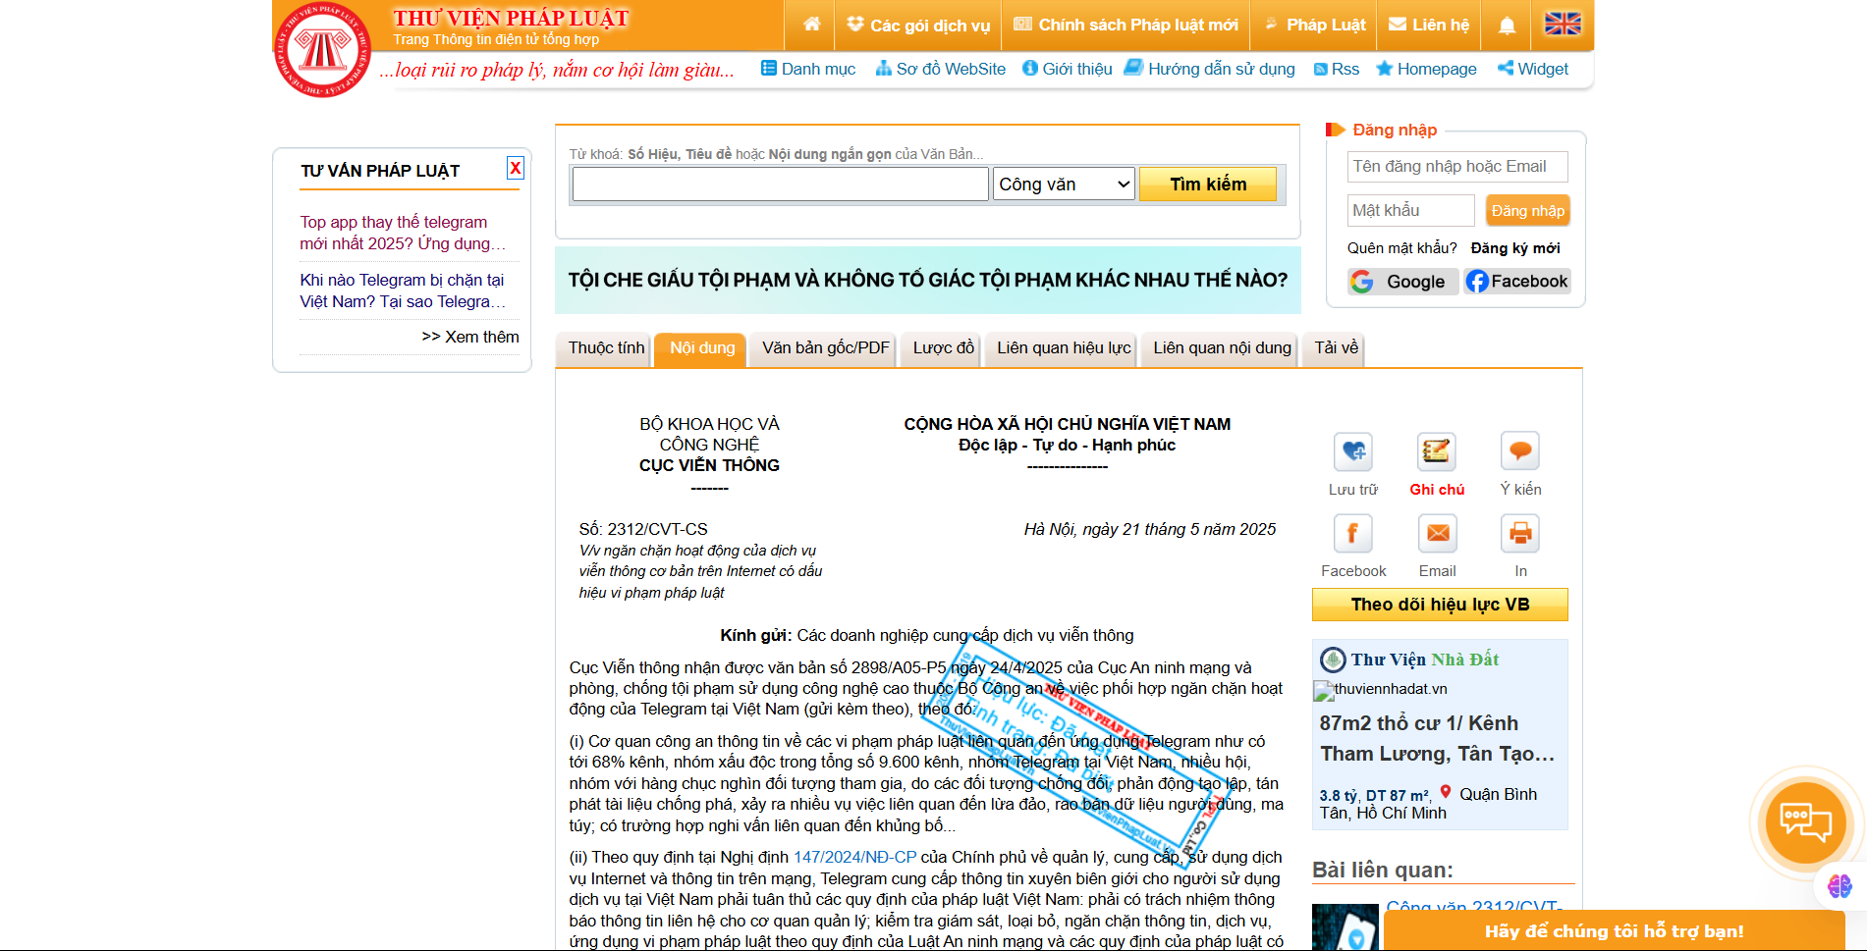Click the keyword search text field

click(780, 184)
